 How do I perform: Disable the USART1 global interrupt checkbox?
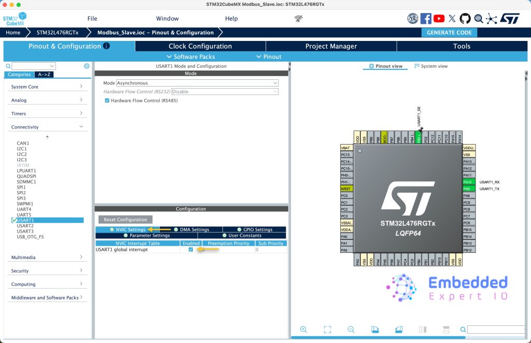191,250
